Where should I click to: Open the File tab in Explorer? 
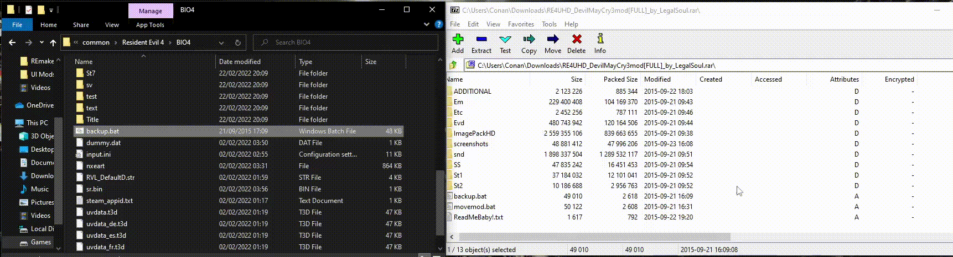coord(17,25)
